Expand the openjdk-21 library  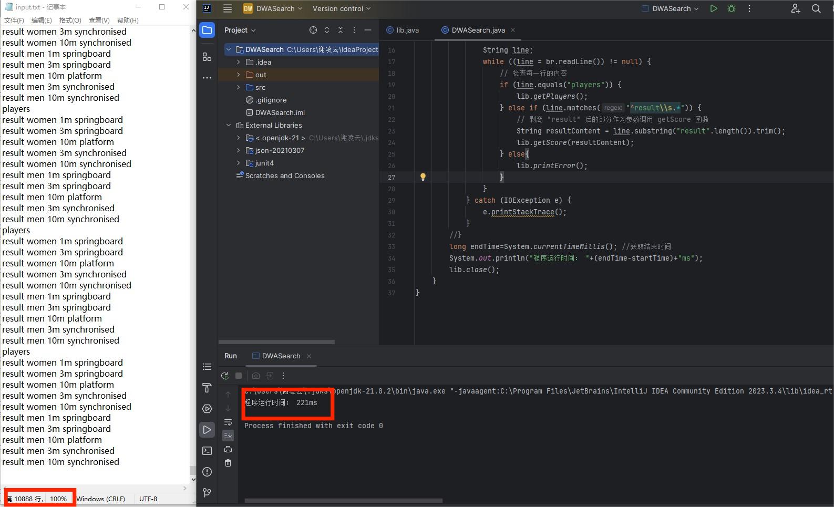(239, 138)
